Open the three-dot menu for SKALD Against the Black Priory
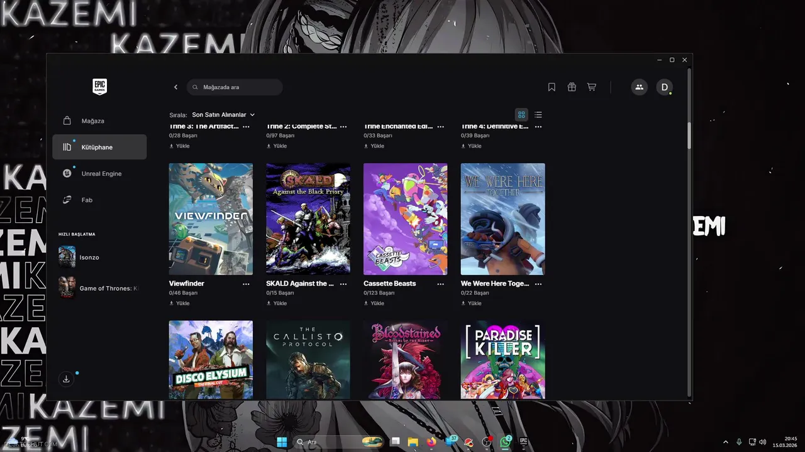 coord(343,284)
